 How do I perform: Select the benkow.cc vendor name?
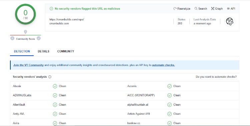pos(134,123)
